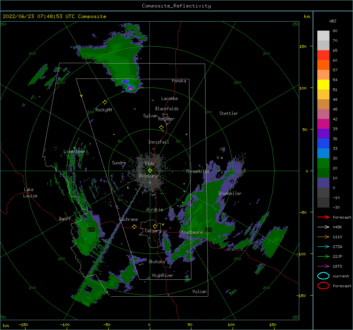Viewport: 353px width, 330px height.
Task: Click the 'Ponoka' label
Action: tap(179, 81)
